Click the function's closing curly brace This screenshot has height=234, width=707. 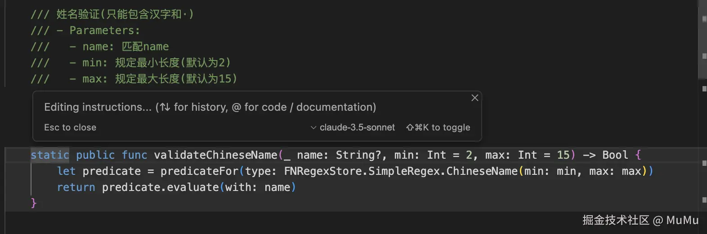pyautogui.click(x=34, y=203)
